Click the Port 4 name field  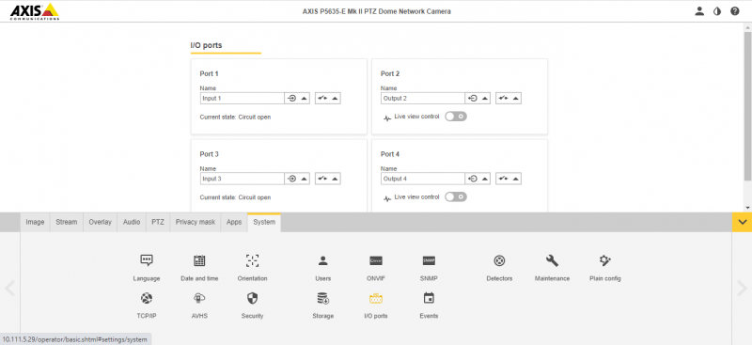[x=423, y=179]
